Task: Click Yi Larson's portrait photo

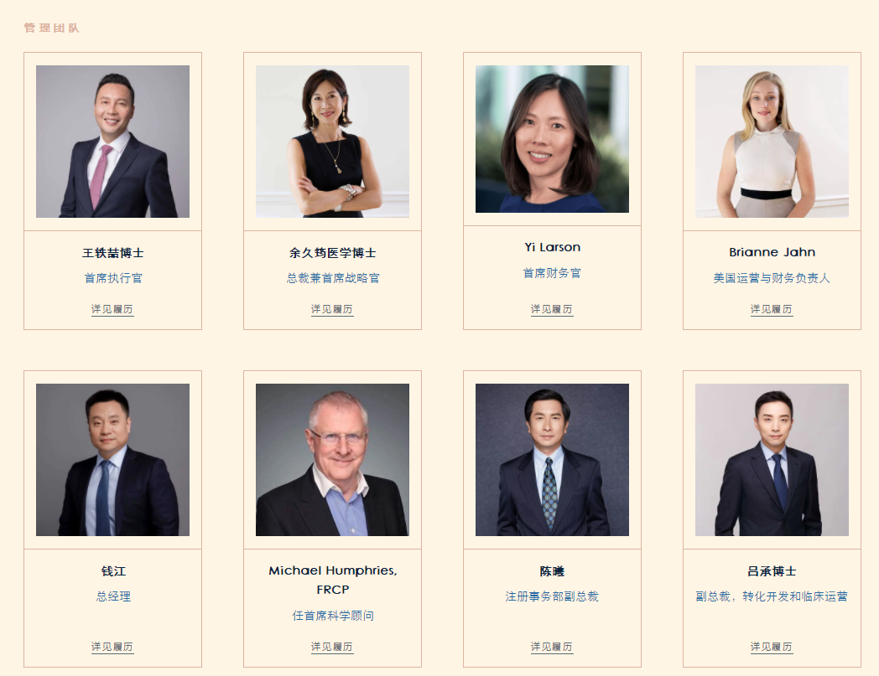Action: [552, 139]
